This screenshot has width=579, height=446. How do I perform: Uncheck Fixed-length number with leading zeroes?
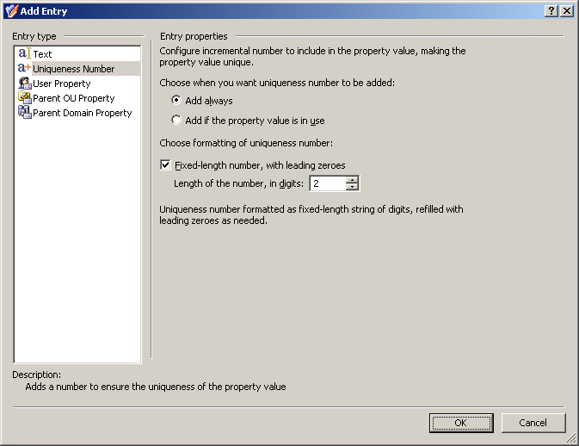pyautogui.click(x=165, y=164)
